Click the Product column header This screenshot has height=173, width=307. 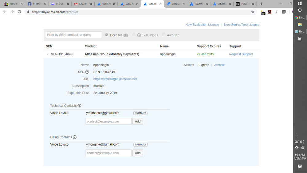pyautogui.click(x=90, y=46)
